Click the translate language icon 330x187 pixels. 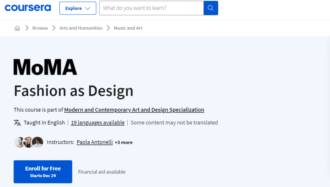17,123
